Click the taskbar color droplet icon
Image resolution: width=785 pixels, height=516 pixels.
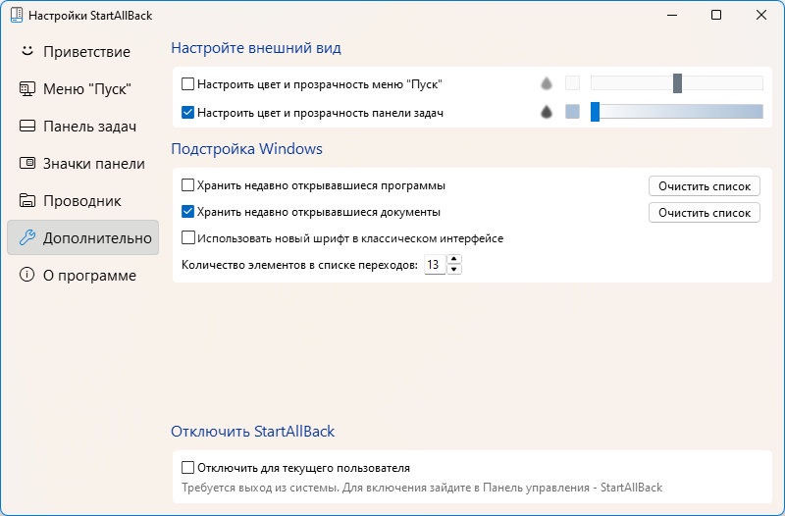pos(547,112)
